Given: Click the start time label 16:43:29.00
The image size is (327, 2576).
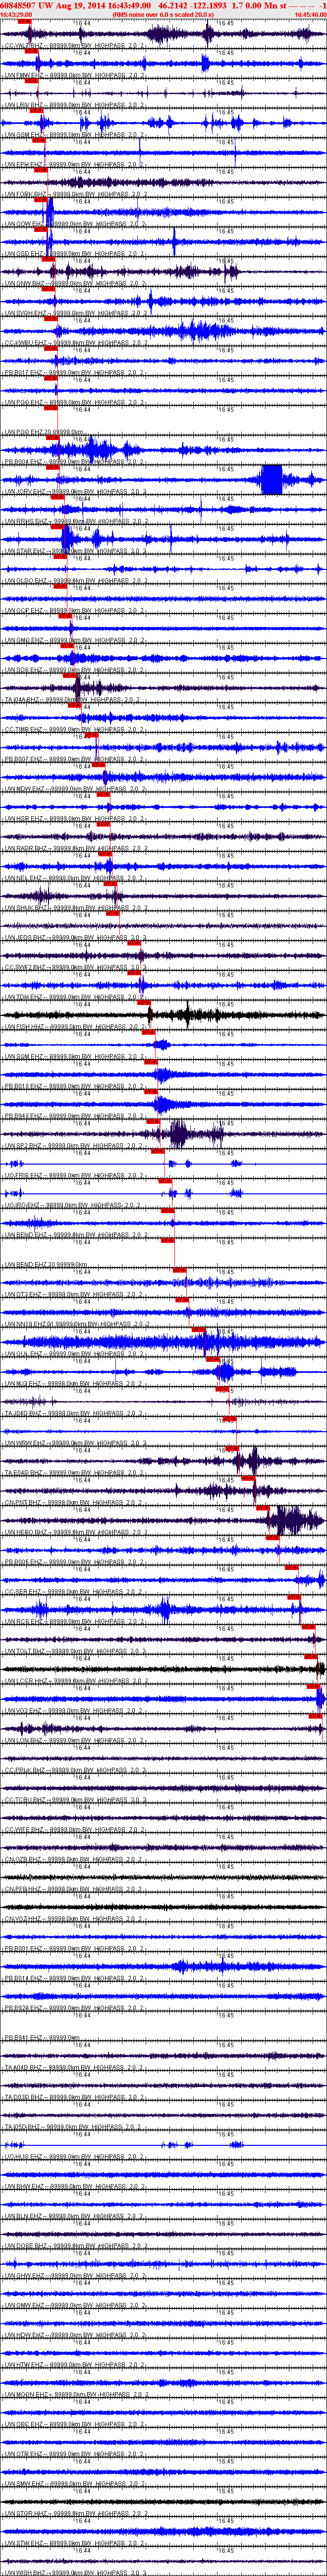Looking at the screenshot, I should [16, 15].
